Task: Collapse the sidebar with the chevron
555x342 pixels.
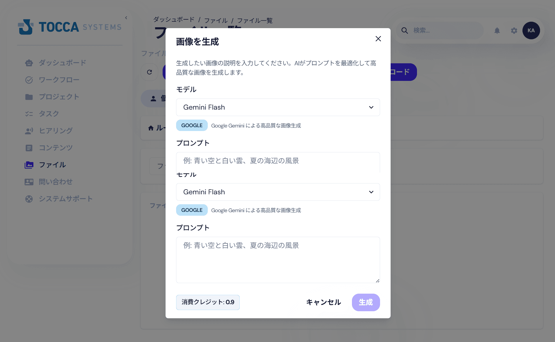Action: 126,18
